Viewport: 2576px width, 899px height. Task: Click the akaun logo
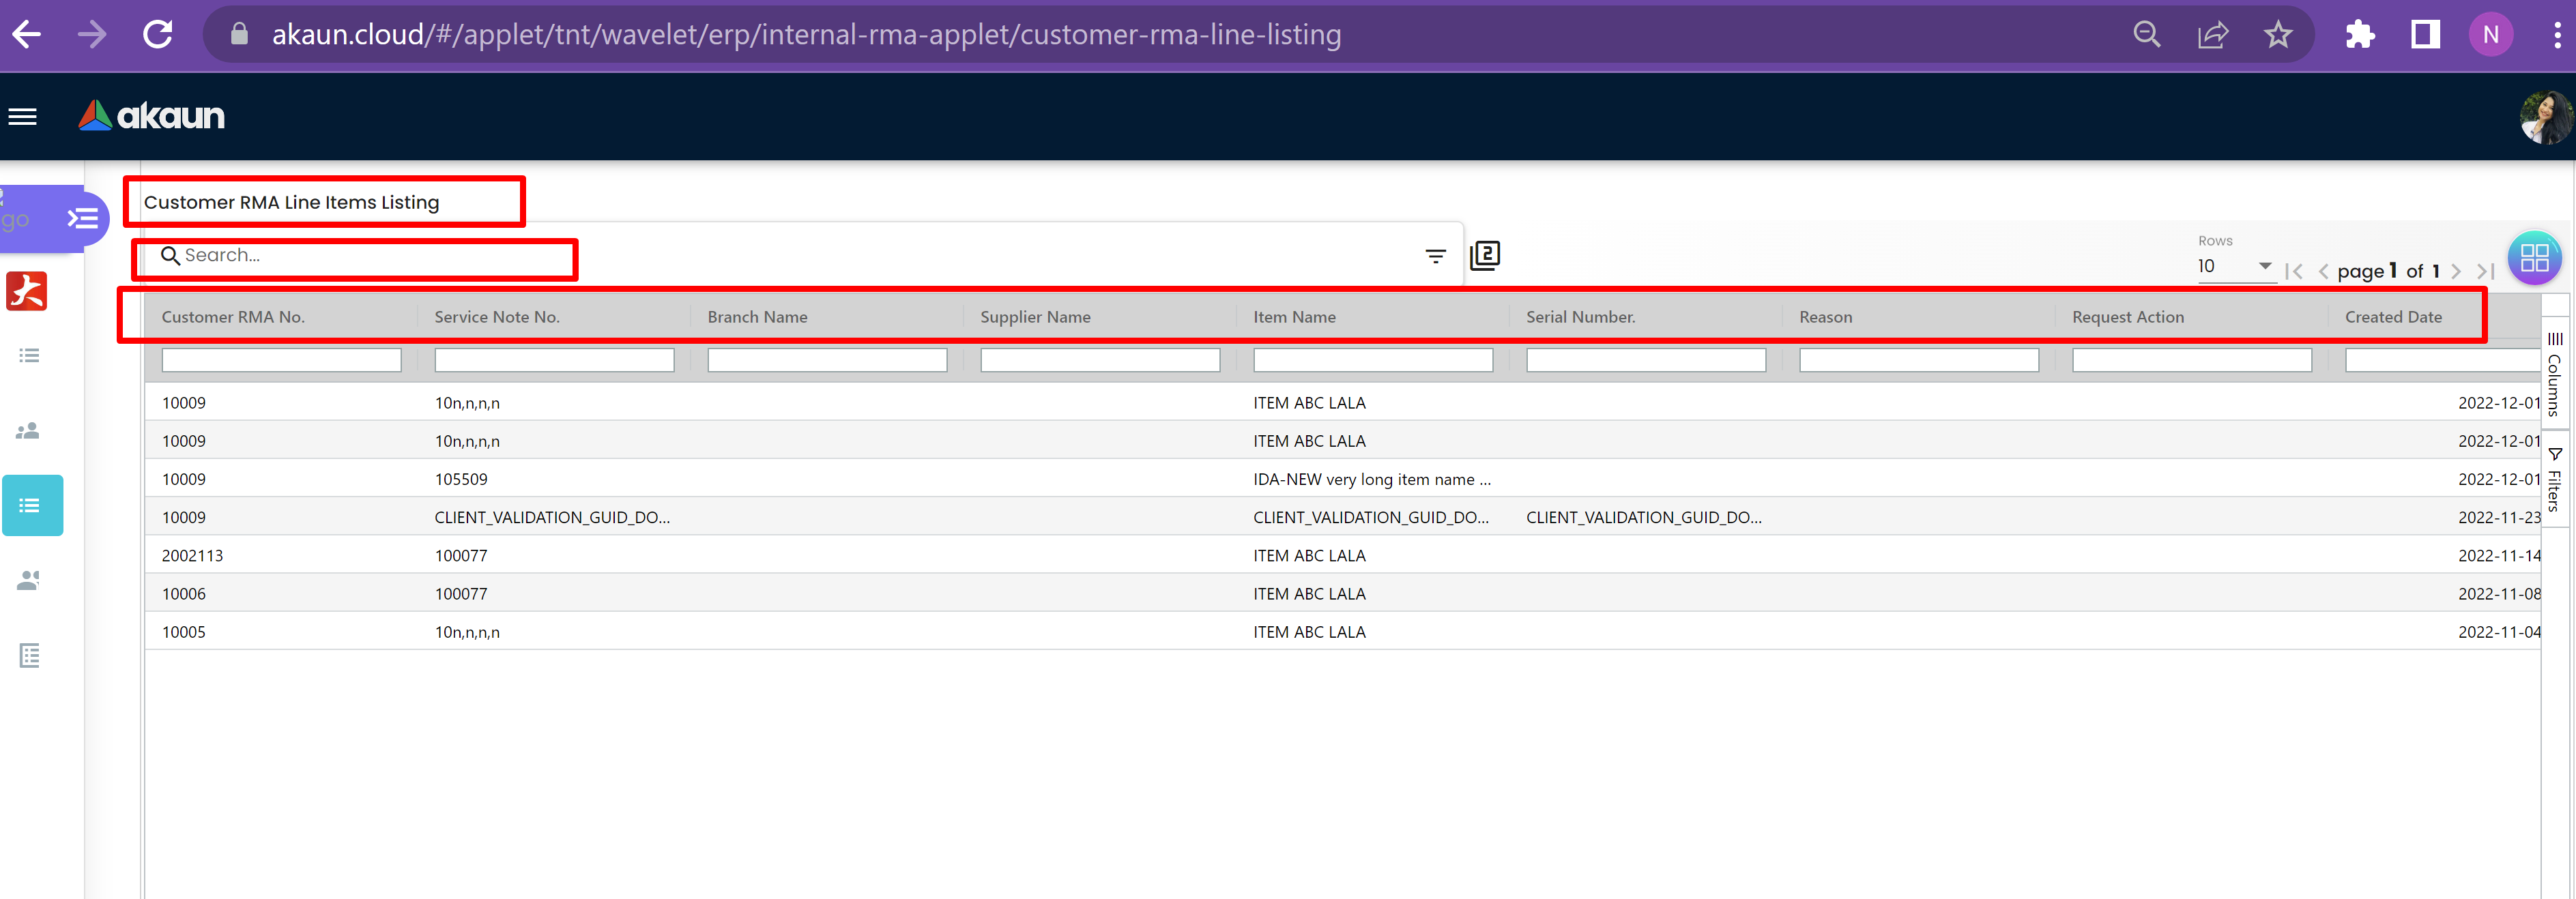coord(152,116)
